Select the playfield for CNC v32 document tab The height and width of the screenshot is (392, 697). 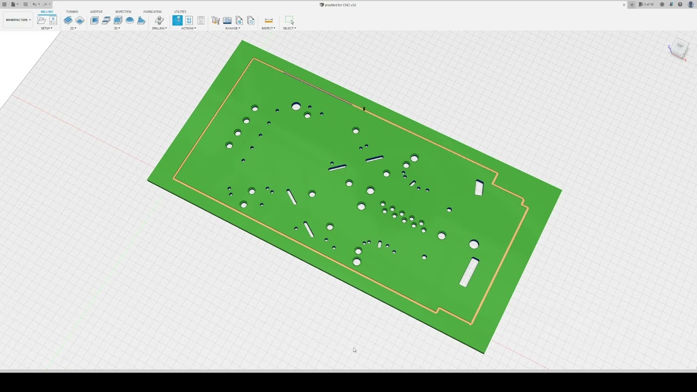click(338, 4)
